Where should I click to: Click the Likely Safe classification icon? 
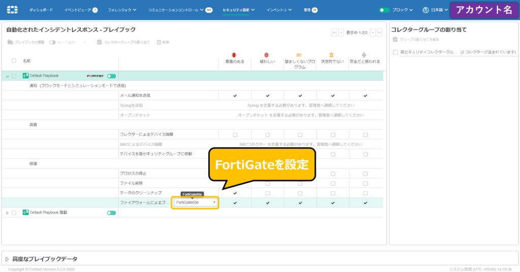(364, 55)
